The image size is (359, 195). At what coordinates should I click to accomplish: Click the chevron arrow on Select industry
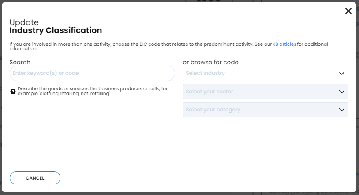pos(342,73)
